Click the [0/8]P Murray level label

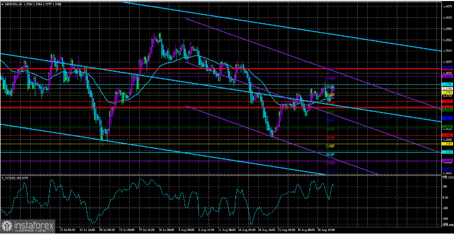click(330, 155)
